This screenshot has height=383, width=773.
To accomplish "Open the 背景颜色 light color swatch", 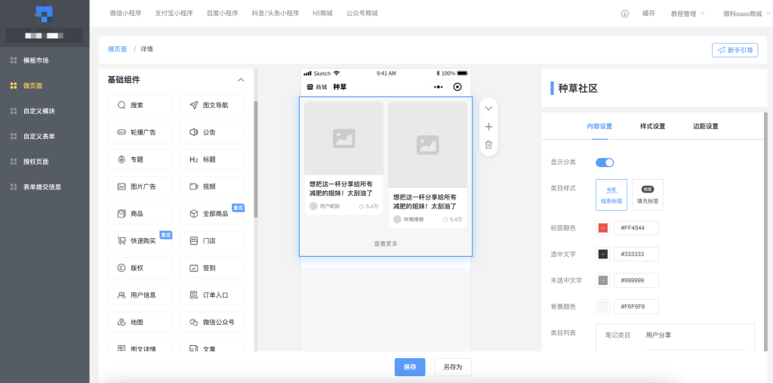I will click(x=603, y=307).
